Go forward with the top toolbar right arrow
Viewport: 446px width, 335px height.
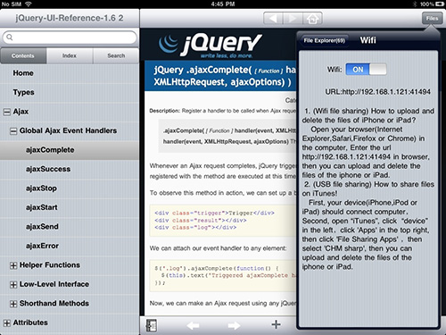pyautogui.click(x=293, y=19)
